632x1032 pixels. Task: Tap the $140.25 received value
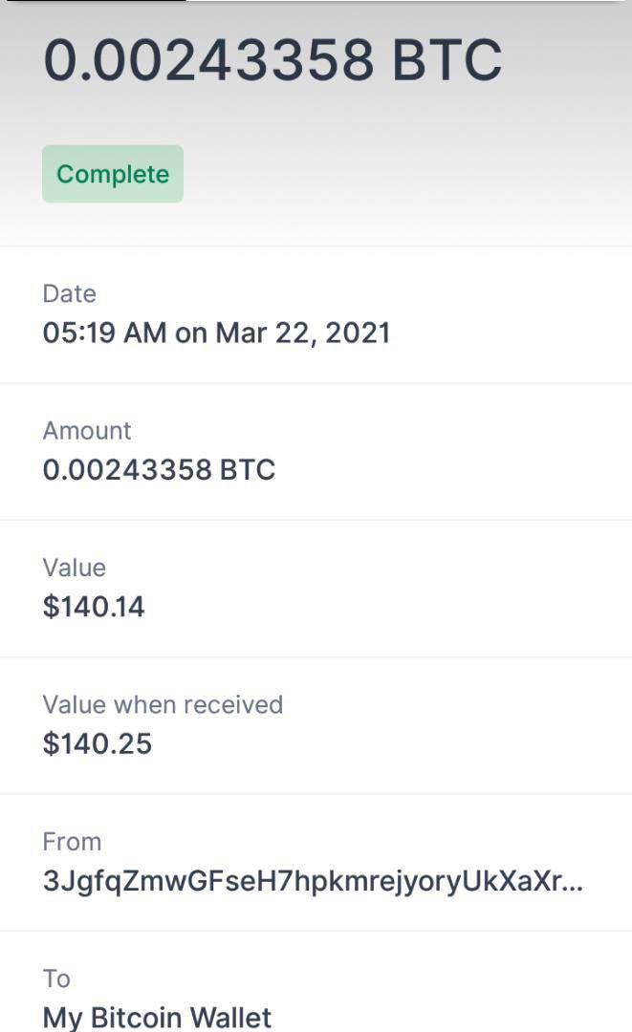click(98, 743)
